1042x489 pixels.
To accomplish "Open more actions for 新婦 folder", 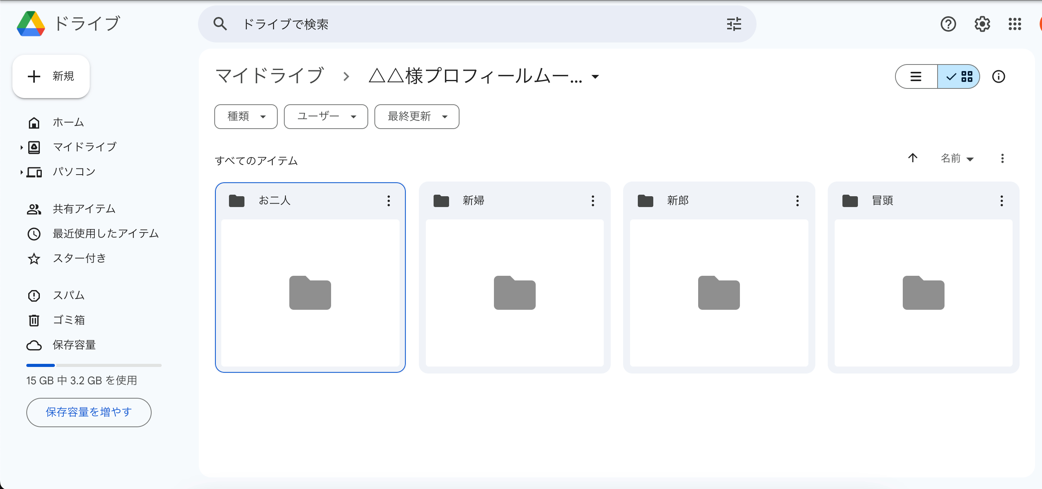I will click(x=593, y=201).
